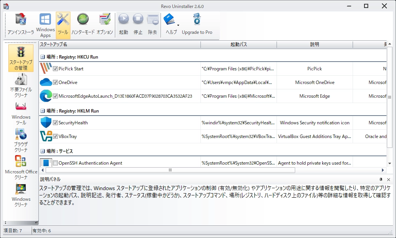This screenshot has width=396, height=238.
Task: Select the MicrosoftEdgeAutoLaunch_D13E1860FACD37F9028703CA3532AF23 row
Action: point(125,96)
